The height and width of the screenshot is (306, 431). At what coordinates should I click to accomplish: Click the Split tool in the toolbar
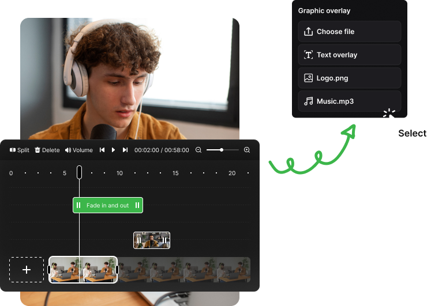click(19, 150)
